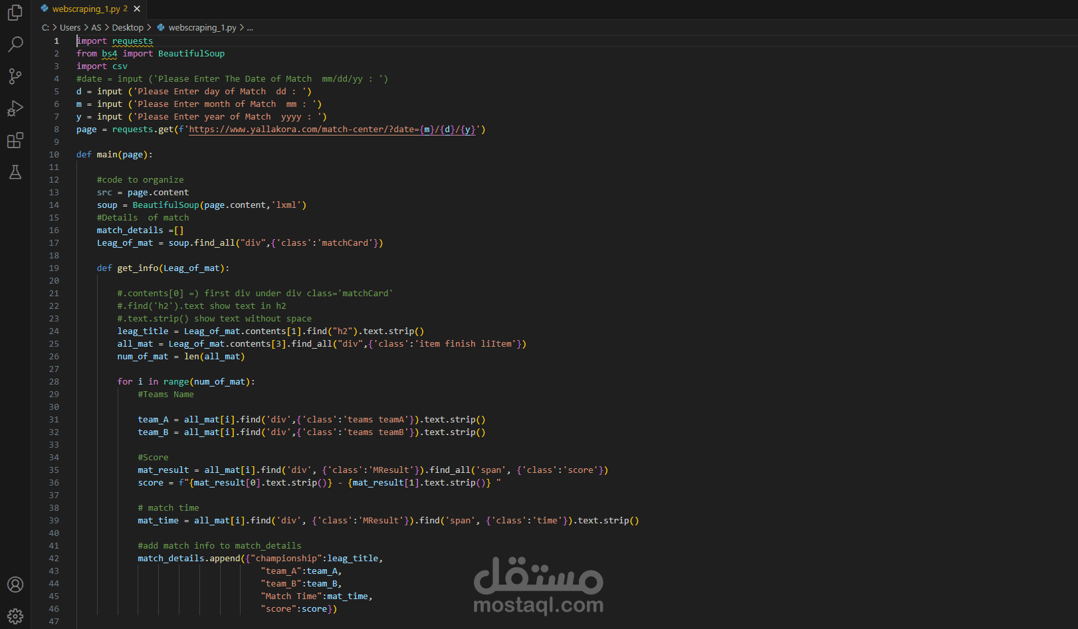Click the Python icon in the breadcrumb
Screen dimensions: 1078x629
point(161,27)
